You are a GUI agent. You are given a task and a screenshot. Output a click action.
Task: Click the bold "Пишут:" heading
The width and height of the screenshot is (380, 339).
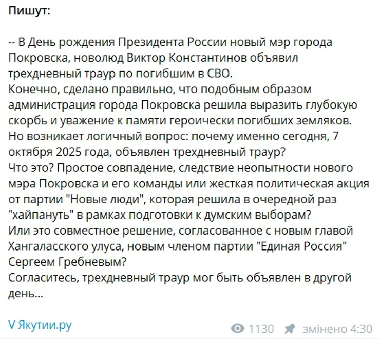point(29,12)
